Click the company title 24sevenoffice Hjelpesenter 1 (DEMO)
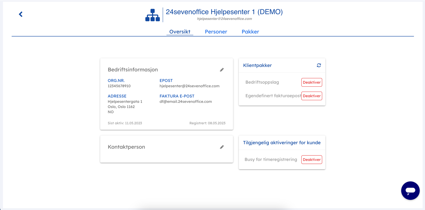The width and height of the screenshot is (425, 210). 224,12
